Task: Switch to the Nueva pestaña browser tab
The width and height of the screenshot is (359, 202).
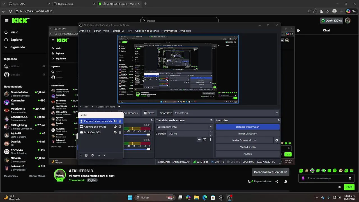Action: pos(74,4)
